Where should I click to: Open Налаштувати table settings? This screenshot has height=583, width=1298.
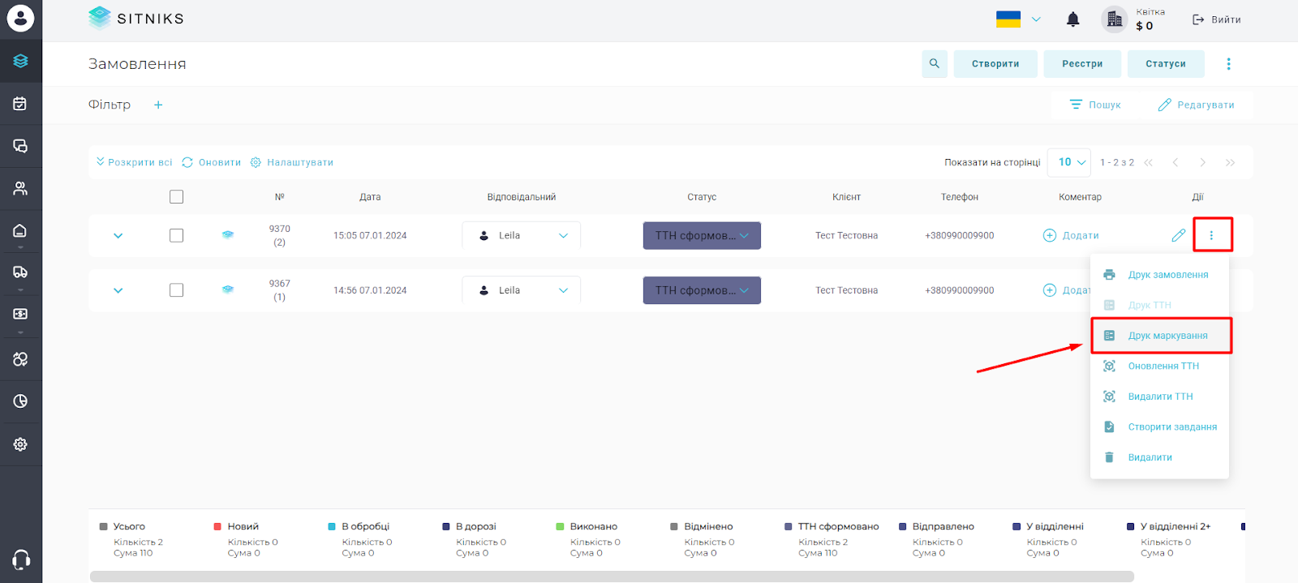pyautogui.click(x=291, y=162)
